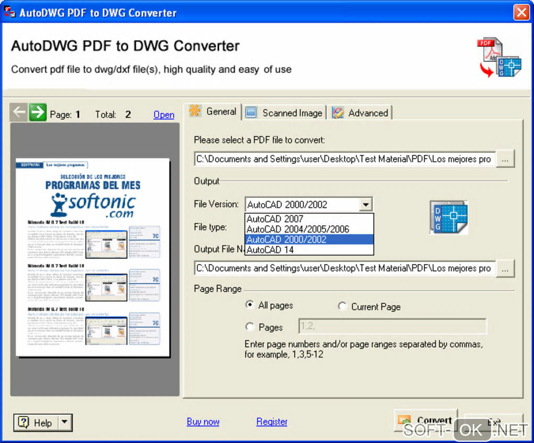
Task: Click the app icon in the title bar
Action: click(x=9, y=12)
